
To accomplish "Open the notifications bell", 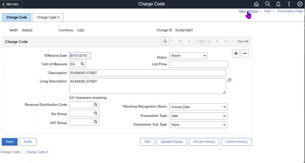I will [x=278, y=4].
